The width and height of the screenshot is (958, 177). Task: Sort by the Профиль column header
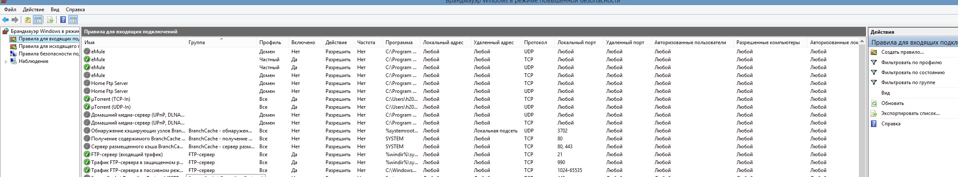coord(272,42)
